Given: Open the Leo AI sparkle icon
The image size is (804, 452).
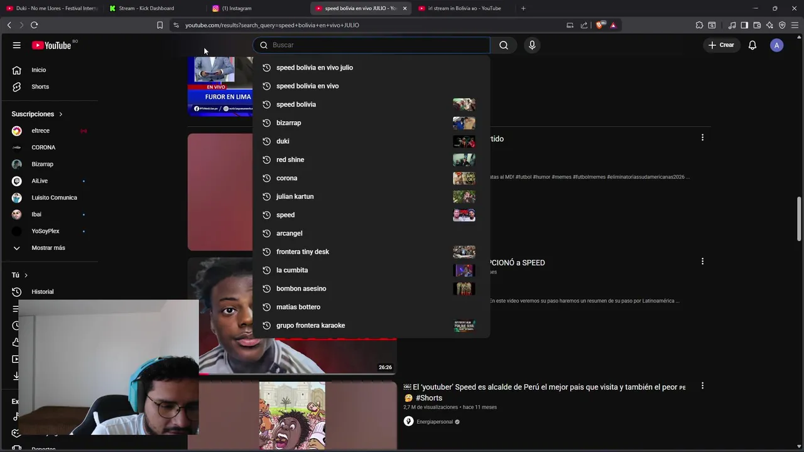Looking at the screenshot, I should point(769,25).
